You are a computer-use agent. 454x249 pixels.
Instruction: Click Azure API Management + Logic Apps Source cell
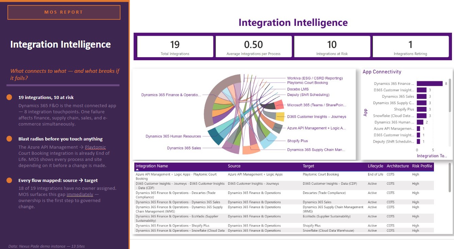coord(255,175)
